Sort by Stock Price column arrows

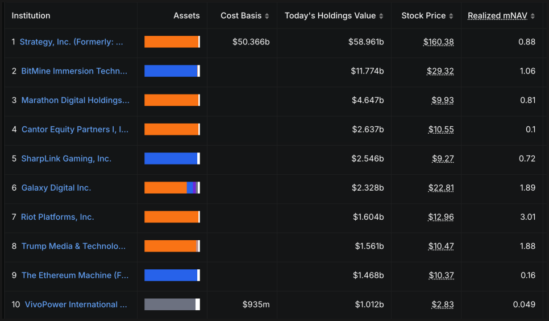click(x=451, y=16)
